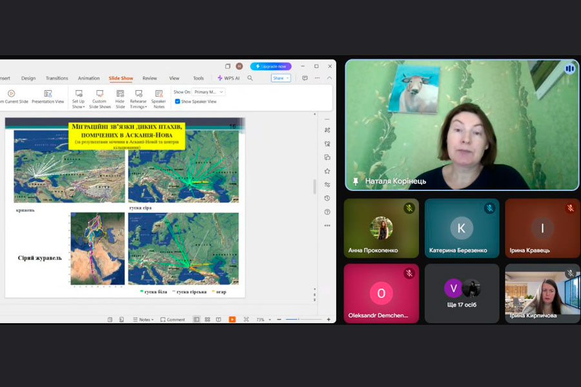Select Ірина Кирпичова video tile
This screenshot has width=581, height=387.
click(542, 293)
